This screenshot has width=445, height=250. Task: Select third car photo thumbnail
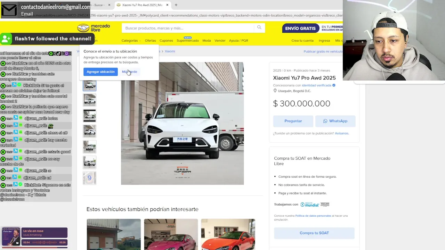89,116
